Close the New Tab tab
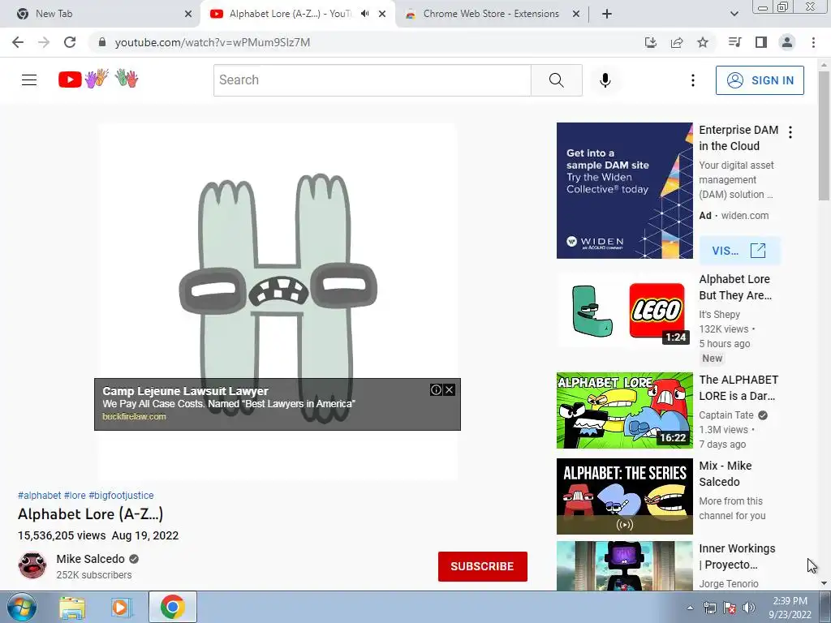 (x=188, y=14)
